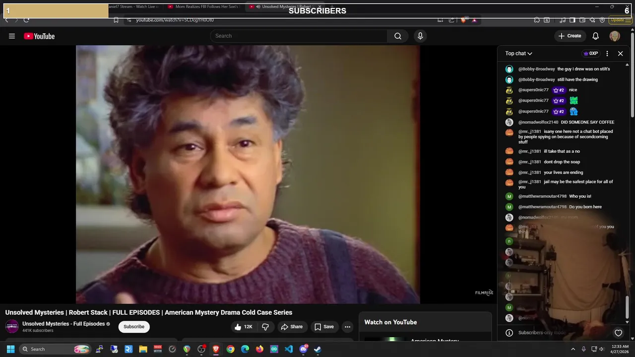The image size is (635, 357).
Task: Open the browser extensions puzzle icon
Action: pyautogui.click(x=537, y=20)
